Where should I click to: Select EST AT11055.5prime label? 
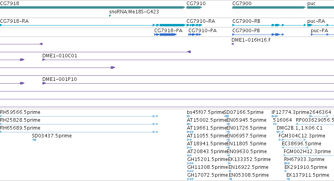(x=206, y=136)
